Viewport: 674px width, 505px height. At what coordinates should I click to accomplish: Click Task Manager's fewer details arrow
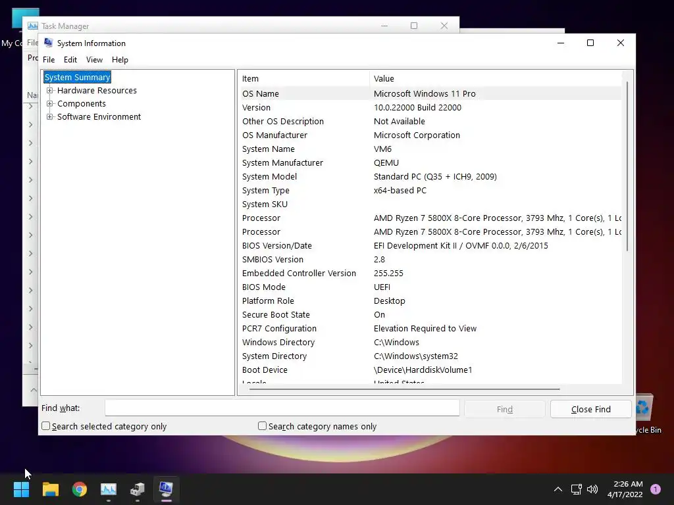pyautogui.click(x=33, y=390)
